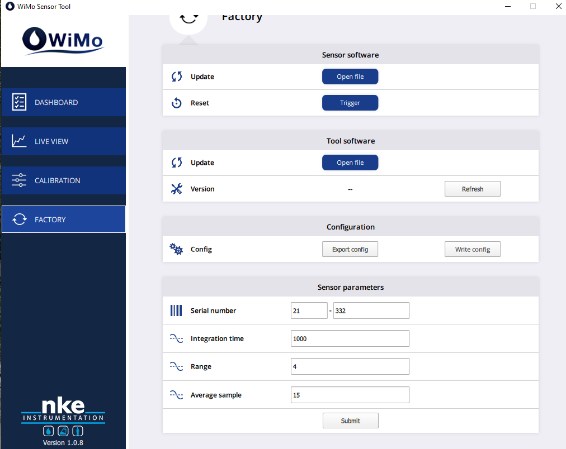Click the Configuration section header

(x=351, y=227)
